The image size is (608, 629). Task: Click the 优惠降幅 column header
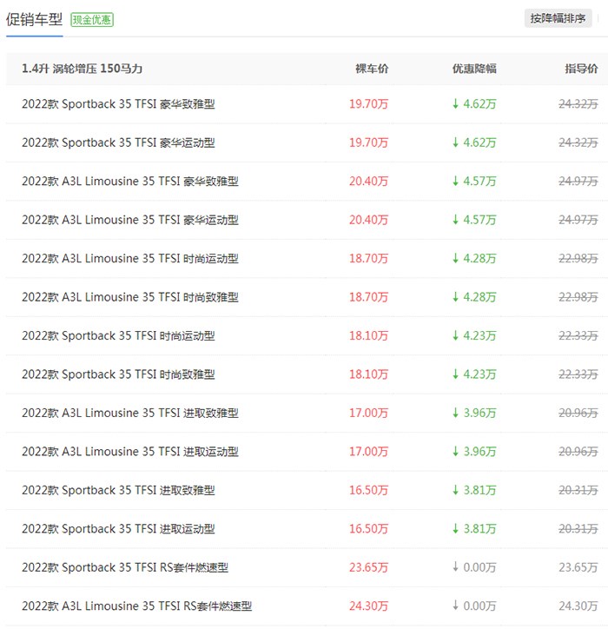click(x=474, y=69)
